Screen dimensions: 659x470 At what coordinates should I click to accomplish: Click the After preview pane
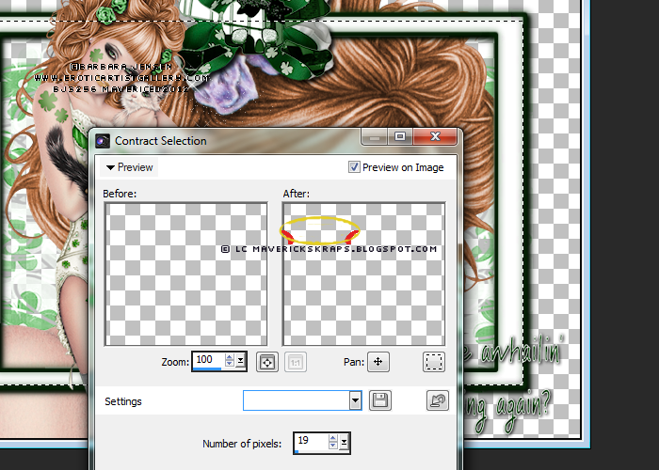coord(364,274)
